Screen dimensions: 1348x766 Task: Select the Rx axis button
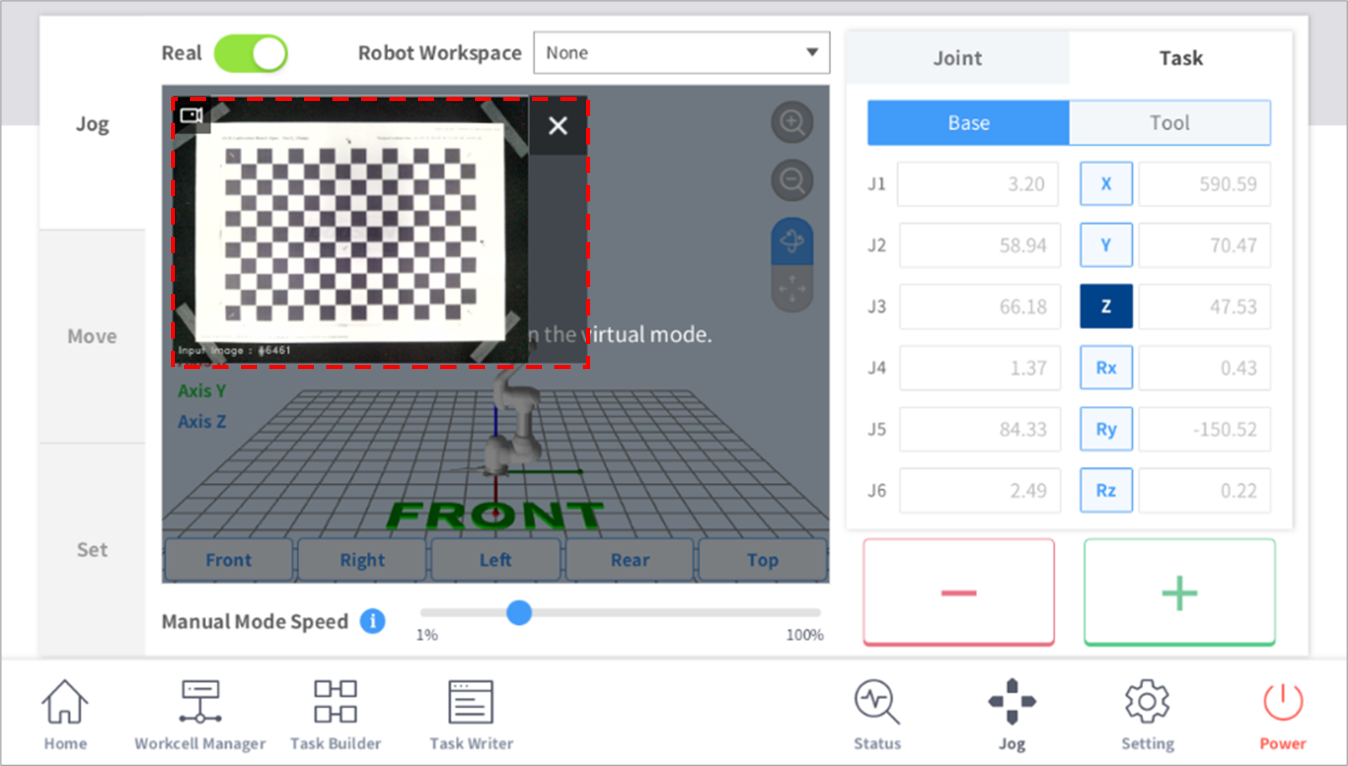(x=1106, y=368)
